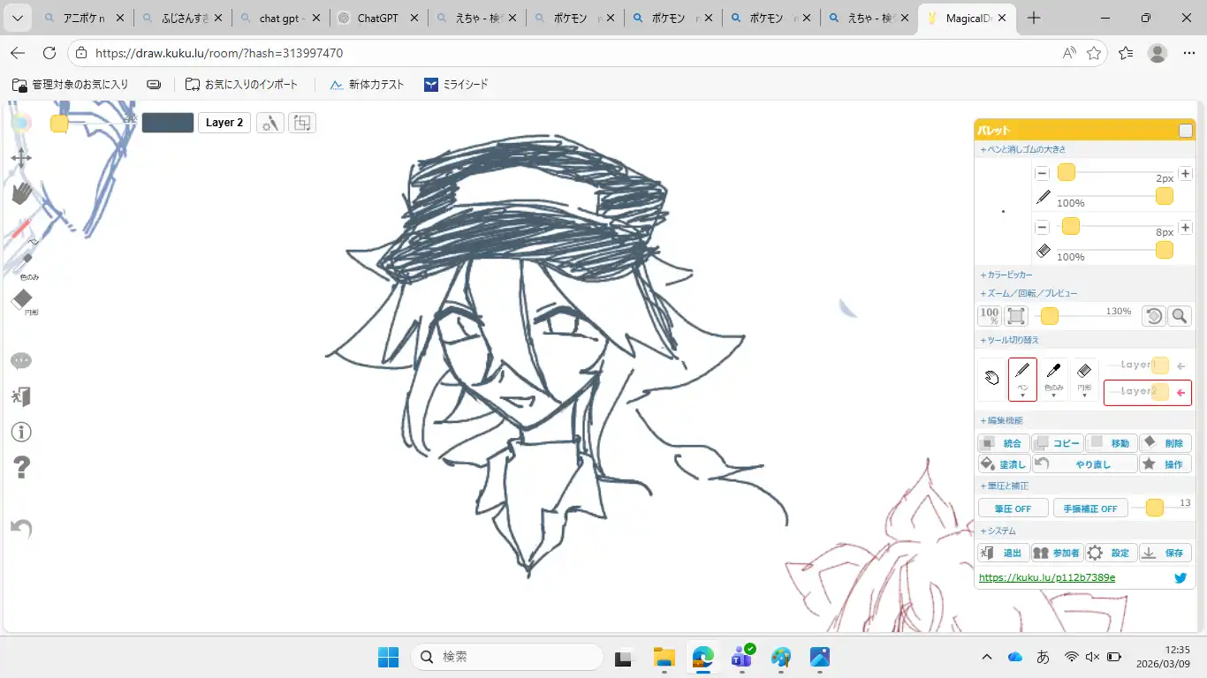The image size is (1207, 678).
Task: Toggle the palette panel checkbox in header
Action: (x=1185, y=131)
